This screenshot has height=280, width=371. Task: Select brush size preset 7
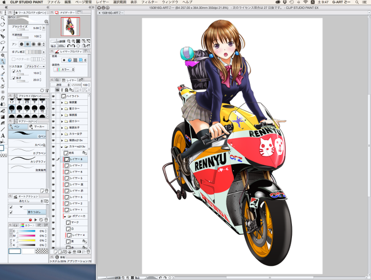coord(27,109)
